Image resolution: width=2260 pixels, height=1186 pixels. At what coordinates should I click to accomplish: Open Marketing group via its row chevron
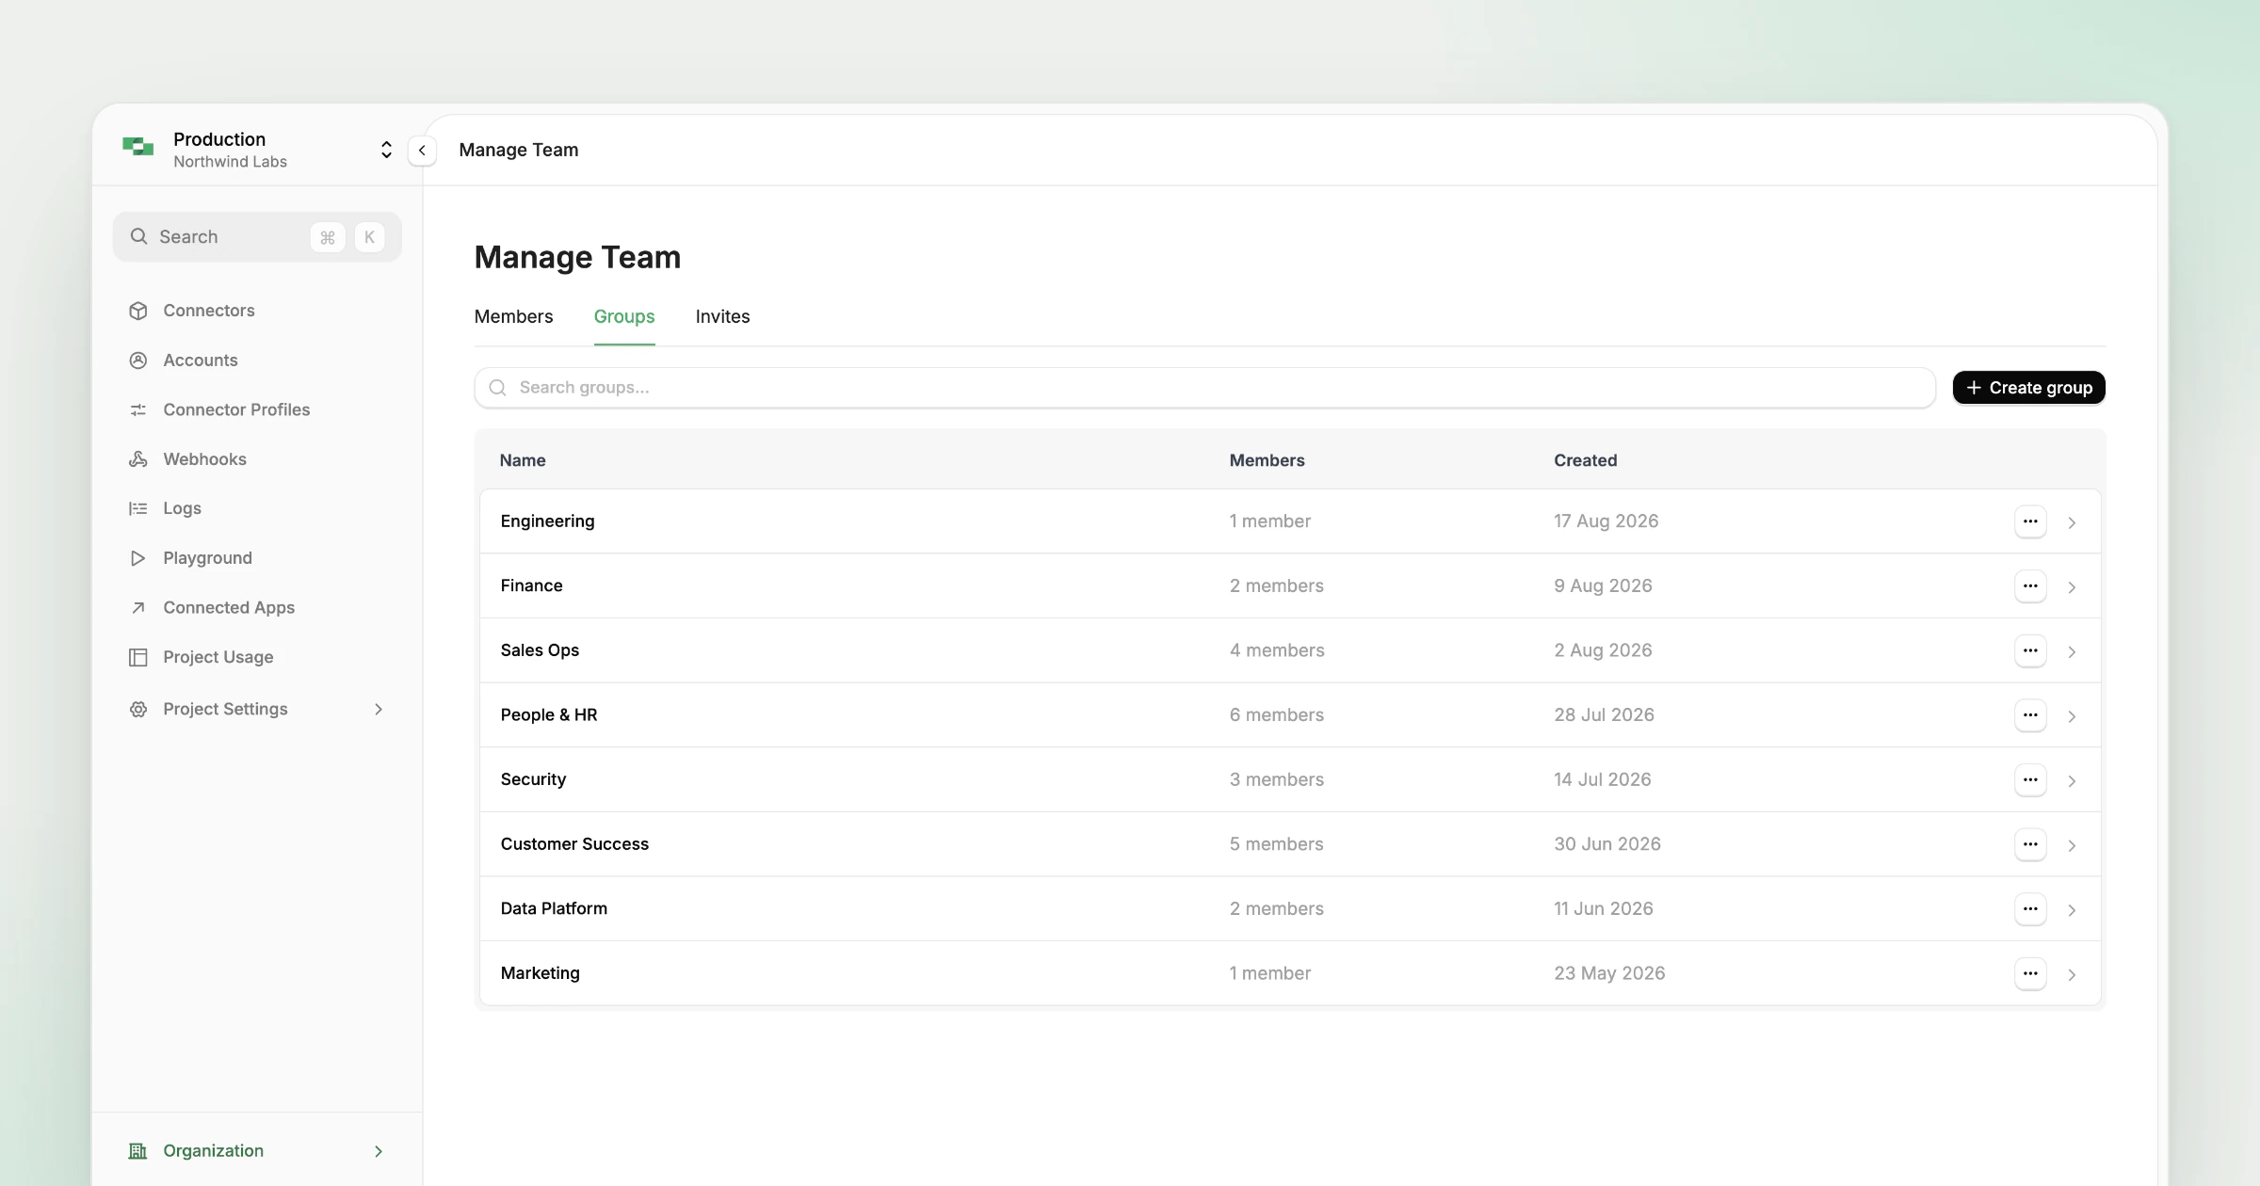coord(2072,975)
